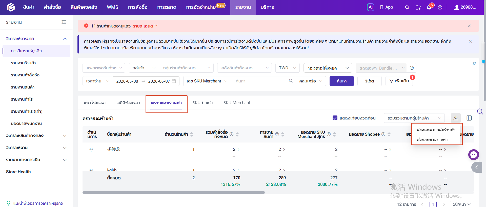Click the ค้นหา search button
Screen dimensions: 486x207
pyautogui.click(x=342, y=81)
